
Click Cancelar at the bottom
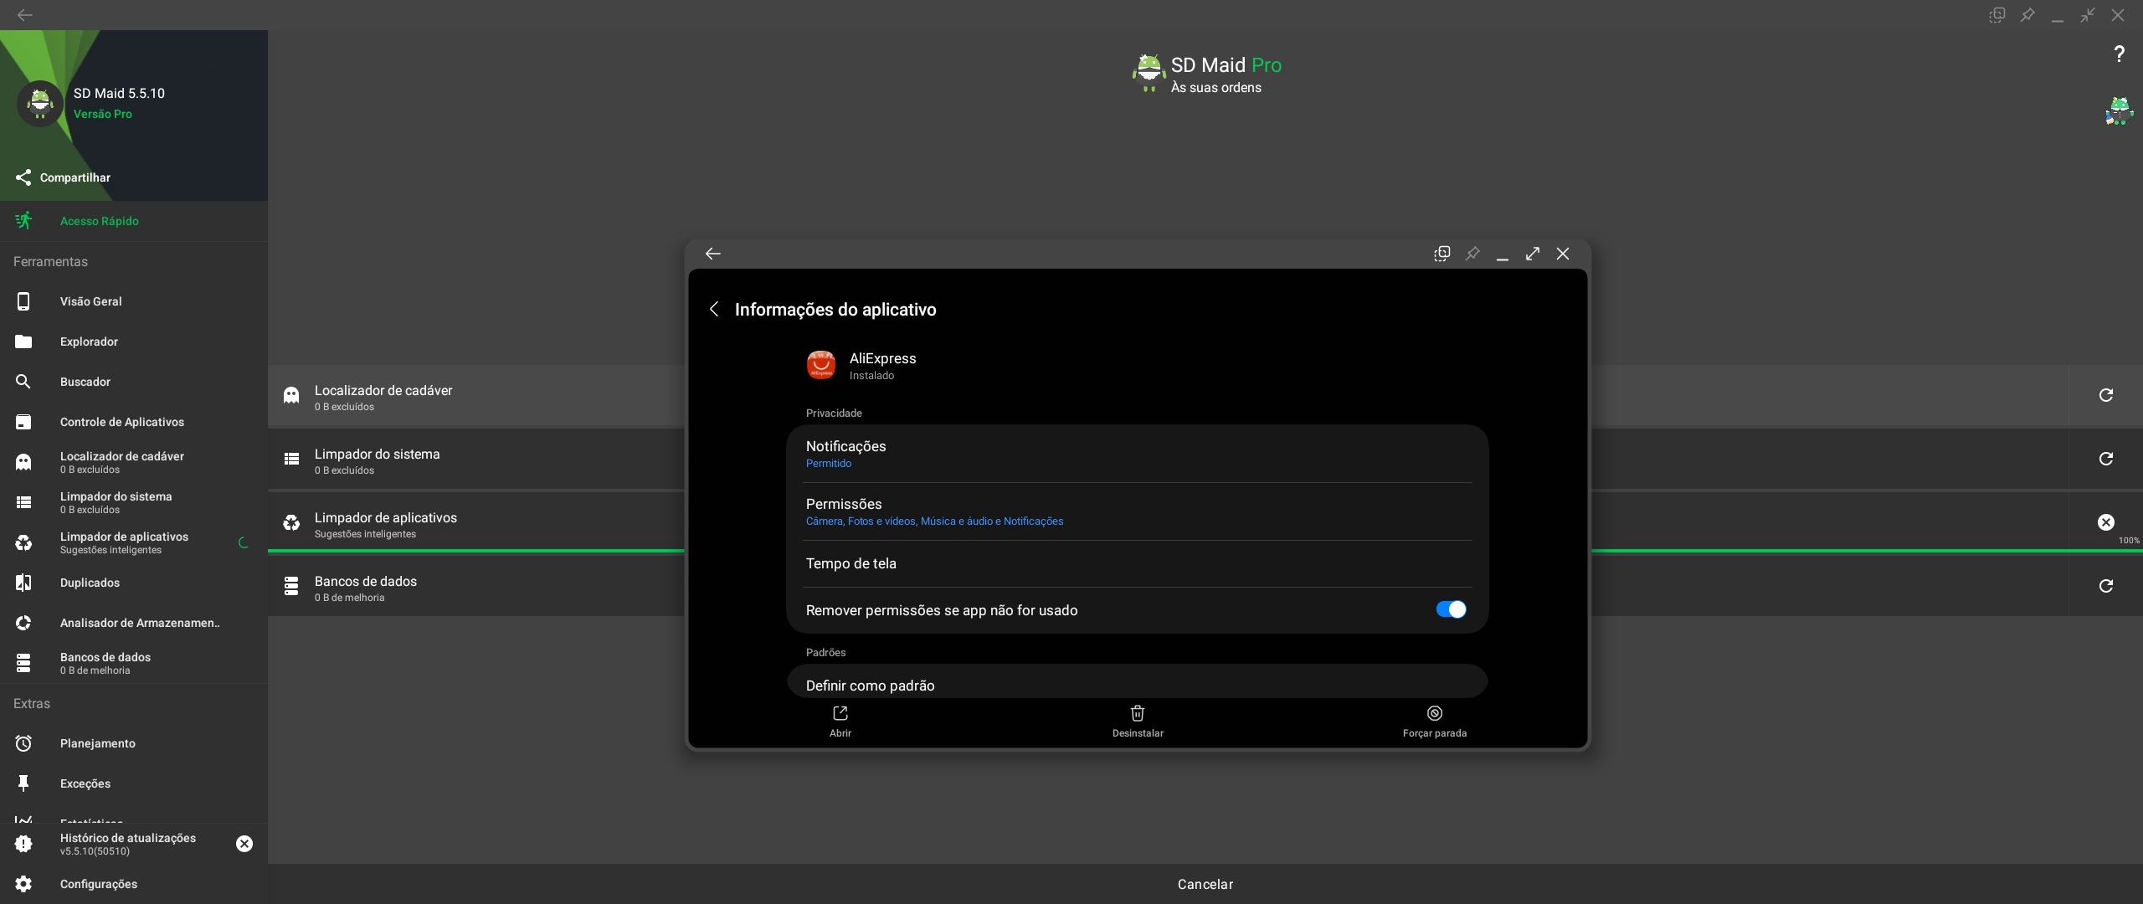(1205, 884)
